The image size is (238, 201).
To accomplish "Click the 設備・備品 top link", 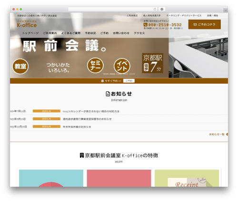I will click(212, 16).
